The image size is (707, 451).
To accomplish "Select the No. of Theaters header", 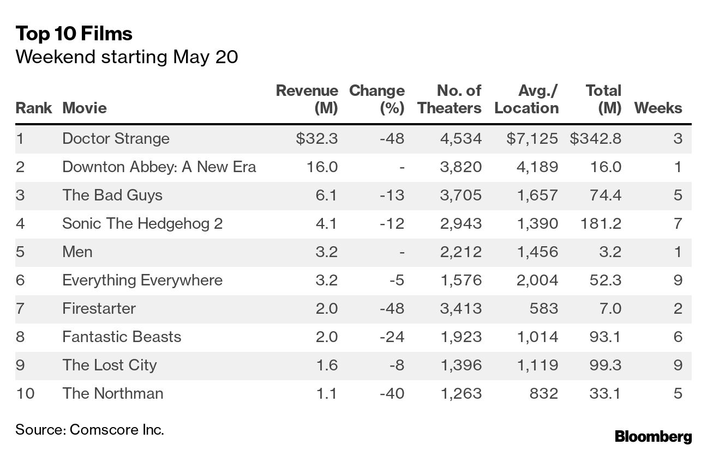I will coord(450,99).
